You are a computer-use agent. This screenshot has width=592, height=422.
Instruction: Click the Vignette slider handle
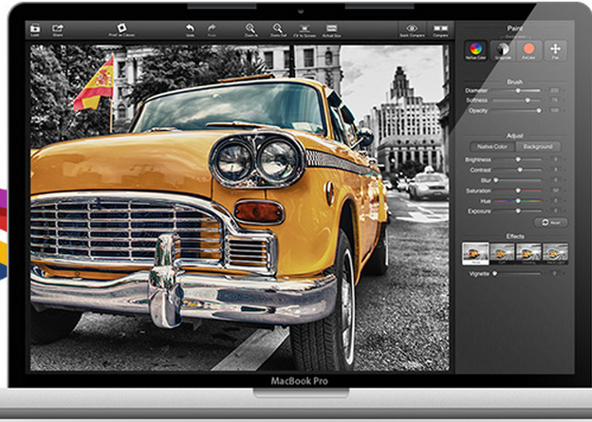pos(494,274)
